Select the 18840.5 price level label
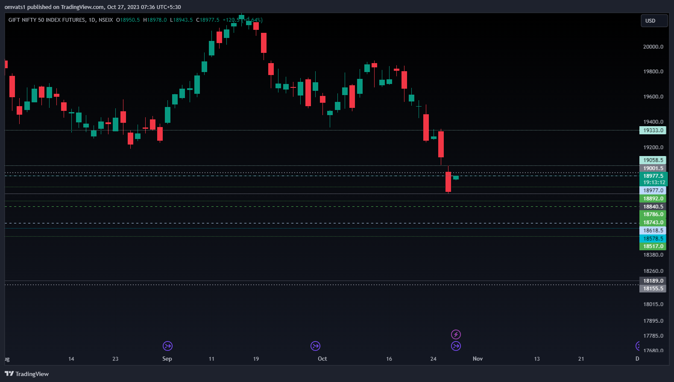The image size is (674, 382). click(x=653, y=207)
